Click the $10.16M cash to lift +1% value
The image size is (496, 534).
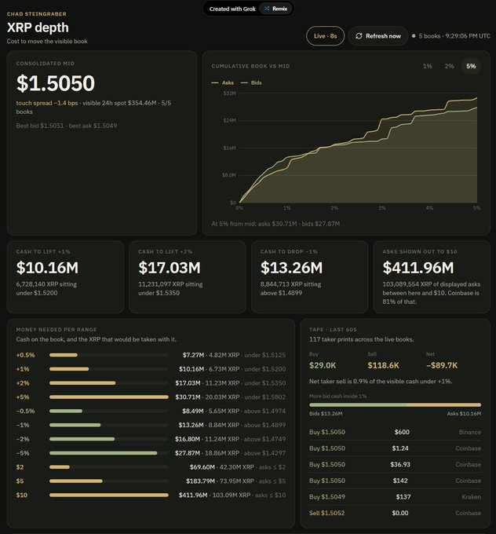(47, 268)
